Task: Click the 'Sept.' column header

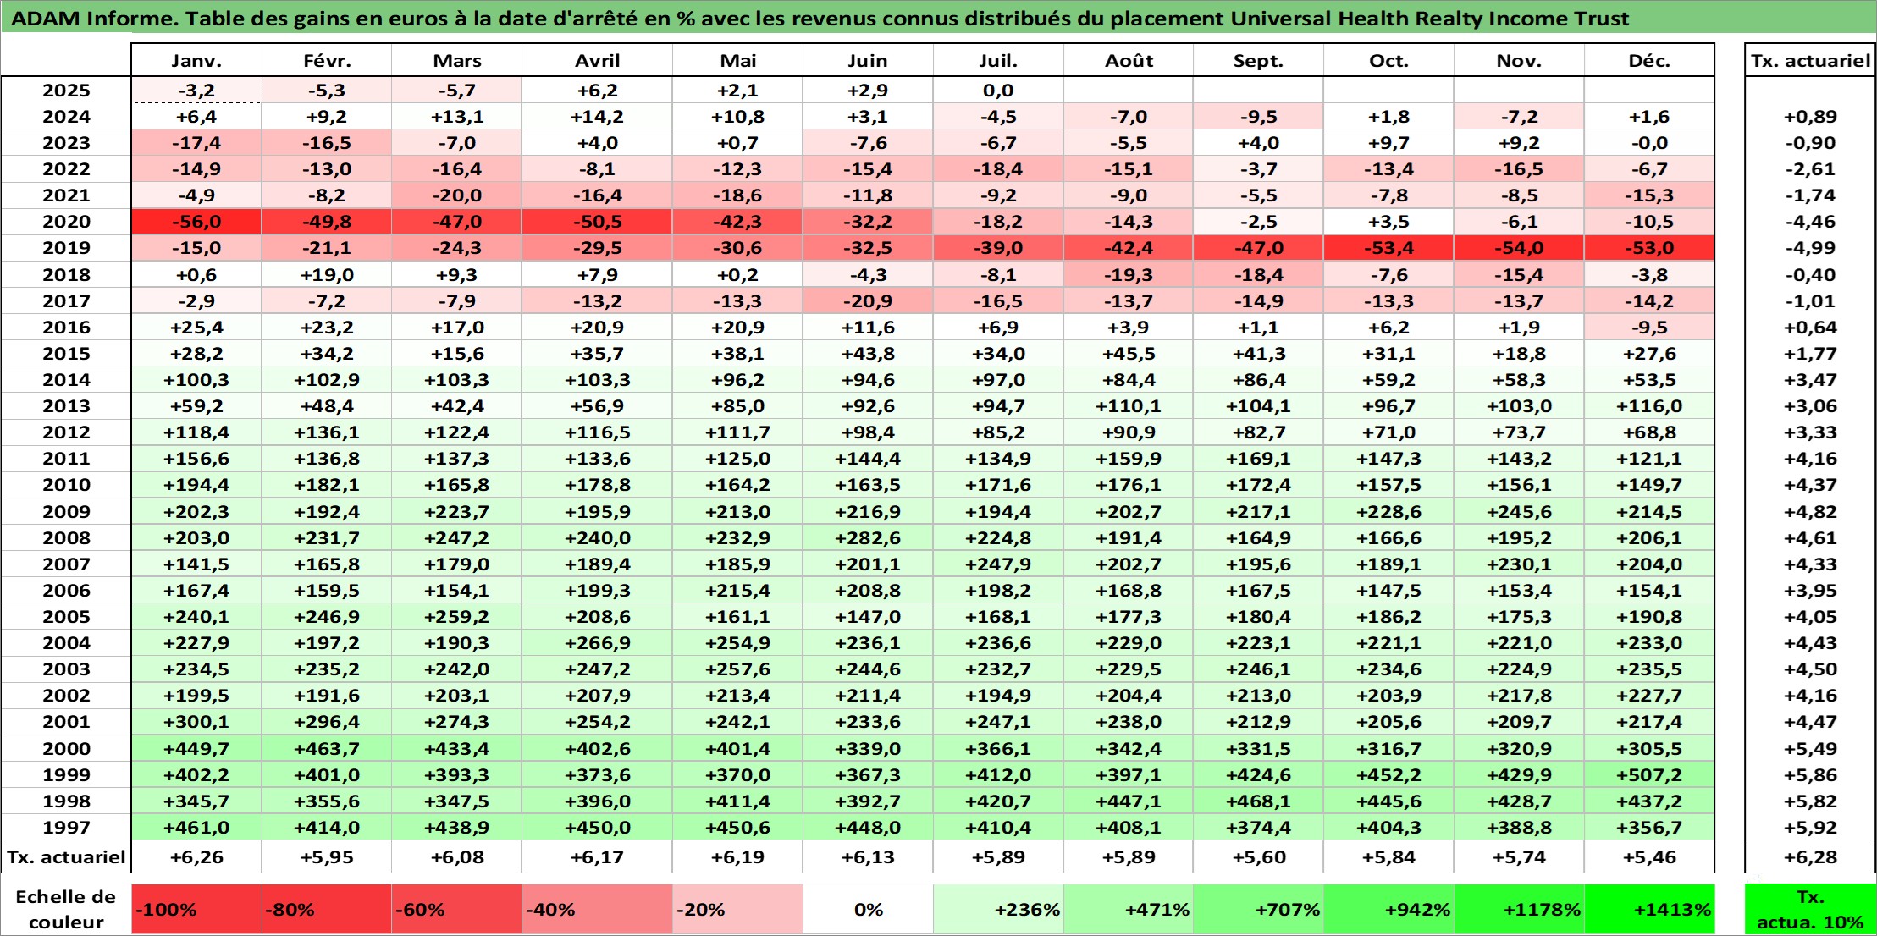Action: pyautogui.click(x=1258, y=61)
